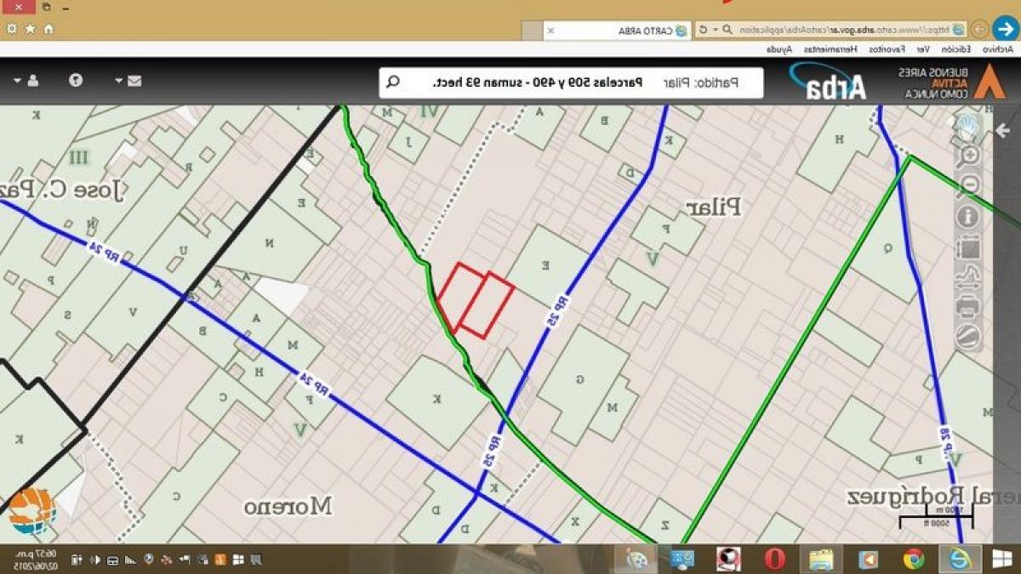Image resolution: width=1021 pixels, height=574 pixels.
Task: Click the print map icon
Action: pyautogui.click(x=968, y=306)
